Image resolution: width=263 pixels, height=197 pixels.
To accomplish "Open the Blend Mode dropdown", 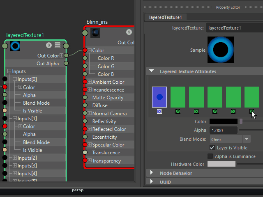I will click(x=230, y=139).
